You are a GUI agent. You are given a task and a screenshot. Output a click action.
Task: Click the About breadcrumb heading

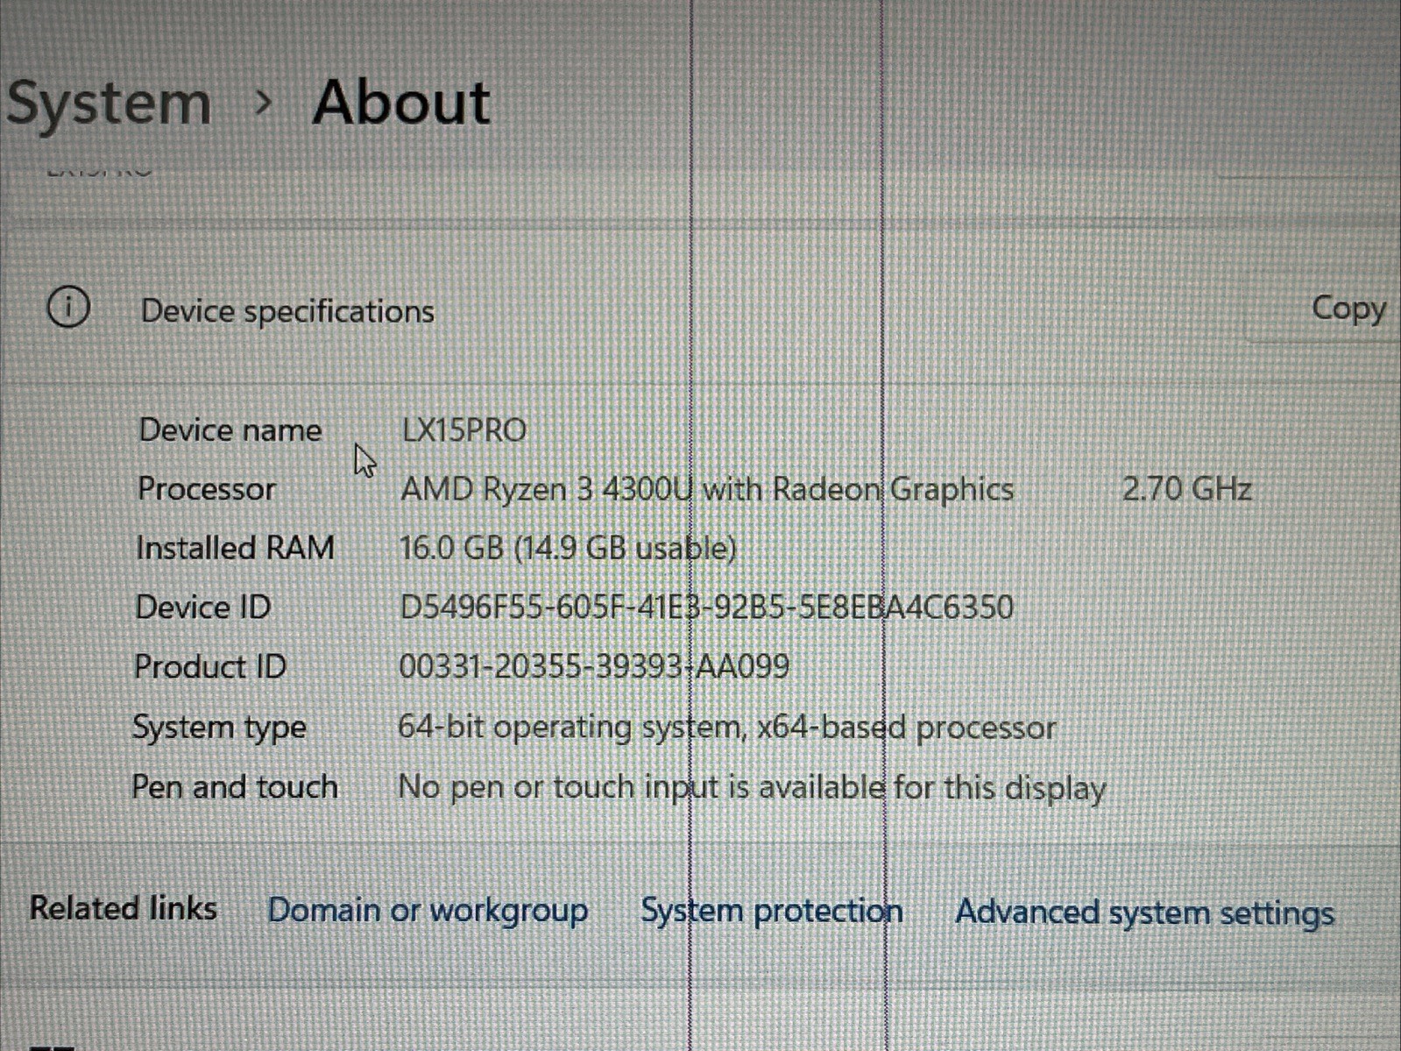tap(401, 103)
